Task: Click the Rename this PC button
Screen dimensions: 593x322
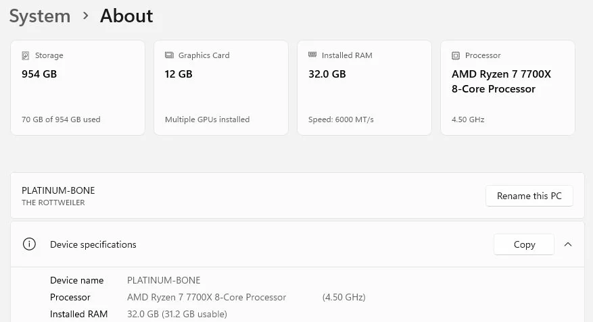Action: (529, 196)
